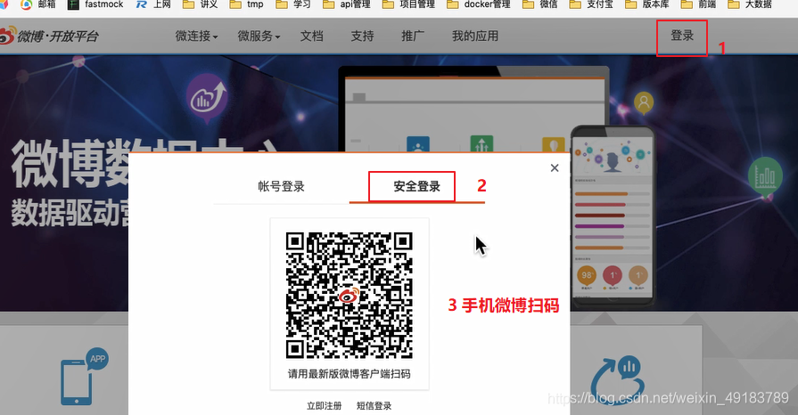
Task: Switch to the 帐号登录 tab
Action: coord(281,186)
